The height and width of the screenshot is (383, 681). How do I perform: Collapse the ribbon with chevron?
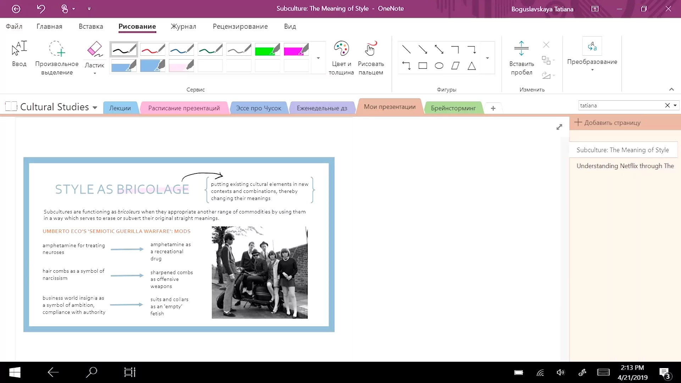tap(671, 89)
